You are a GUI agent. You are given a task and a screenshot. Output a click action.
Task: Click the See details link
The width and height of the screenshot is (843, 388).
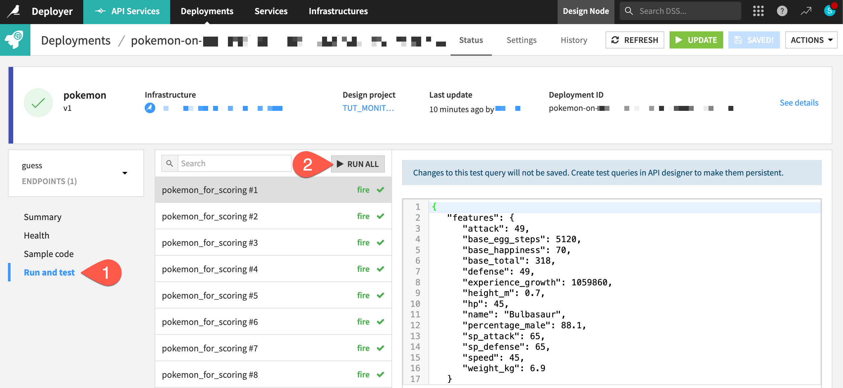799,103
